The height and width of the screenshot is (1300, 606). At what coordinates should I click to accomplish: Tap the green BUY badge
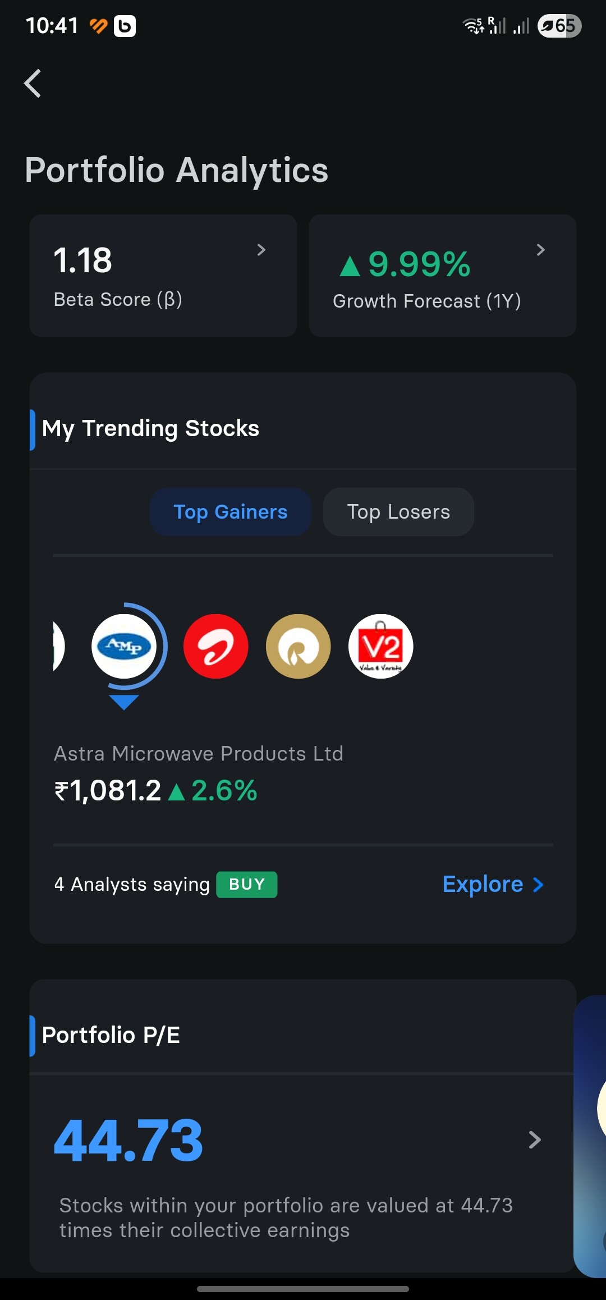pos(247,885)
